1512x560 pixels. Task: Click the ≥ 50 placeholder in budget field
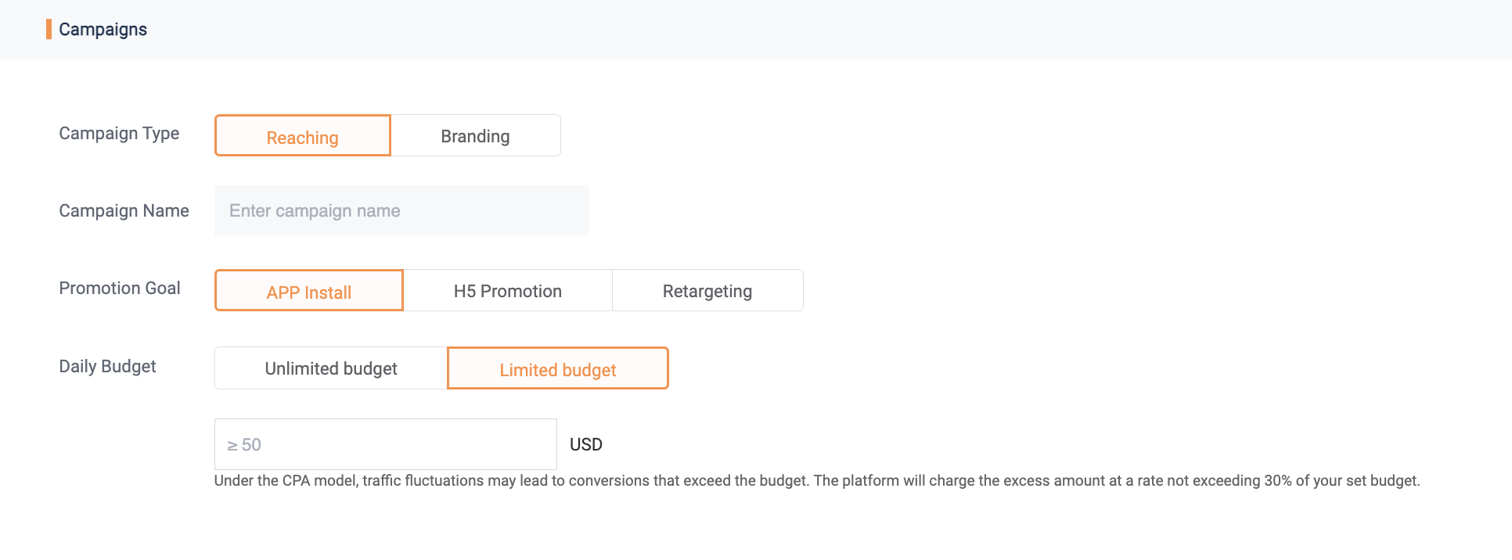click(244, 445)
